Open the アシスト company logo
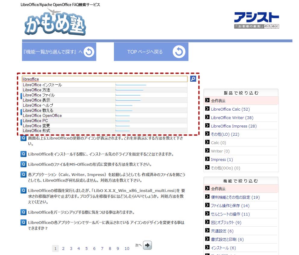 pos(257,20)
